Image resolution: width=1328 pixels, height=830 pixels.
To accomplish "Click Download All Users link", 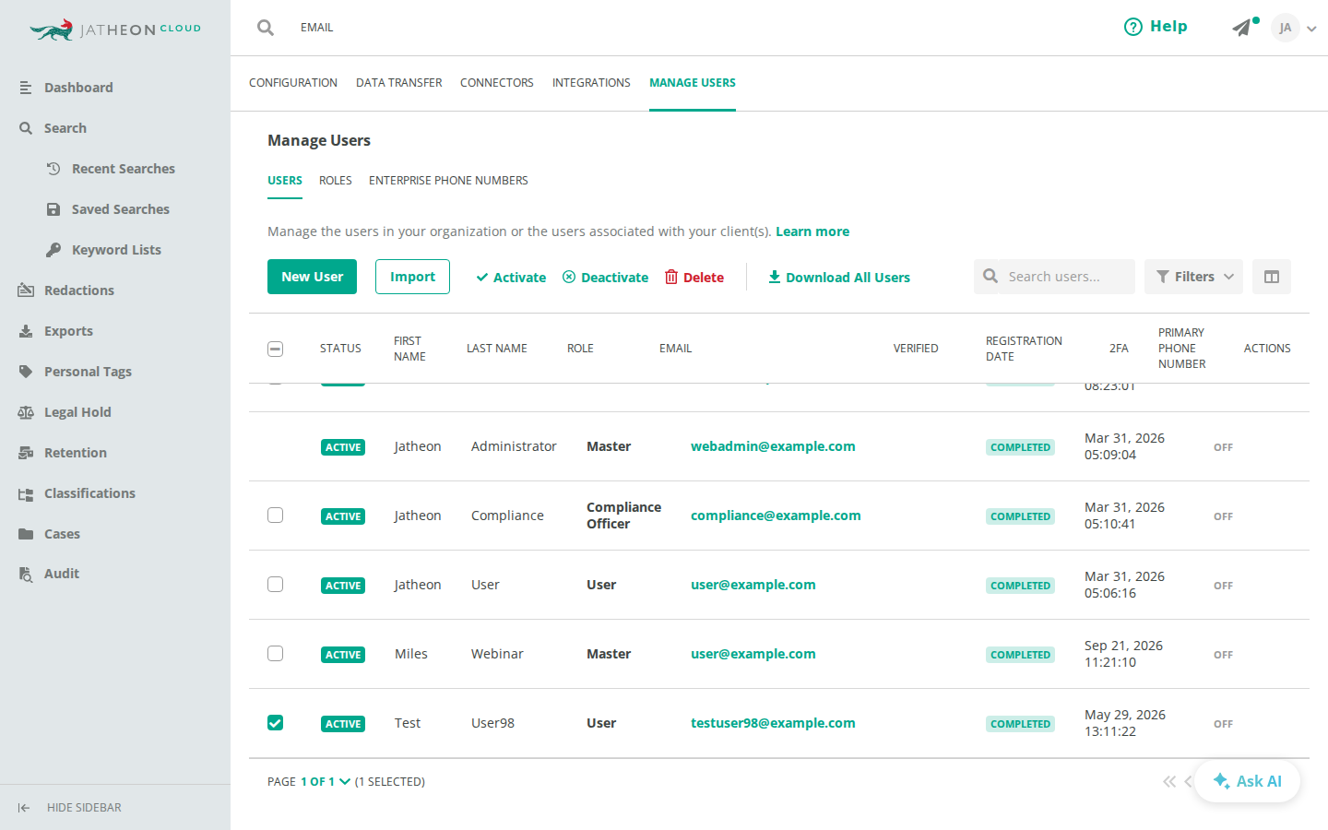I will pos(839,278).
